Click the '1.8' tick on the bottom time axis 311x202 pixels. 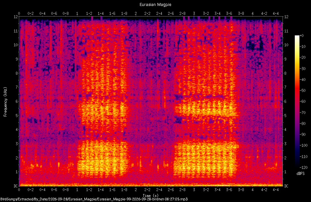tap(124, 190)
